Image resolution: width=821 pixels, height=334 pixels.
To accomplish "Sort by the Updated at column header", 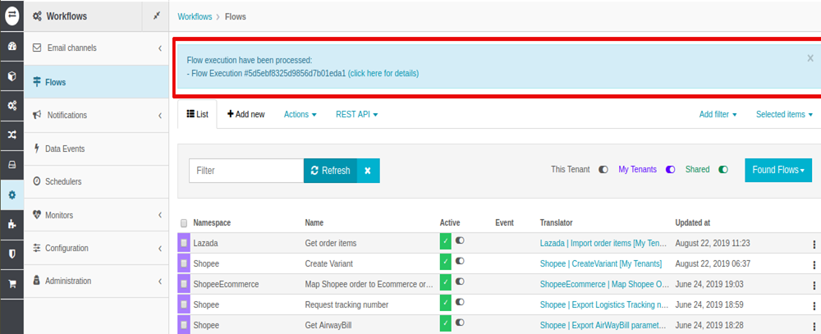I will 692,222.
